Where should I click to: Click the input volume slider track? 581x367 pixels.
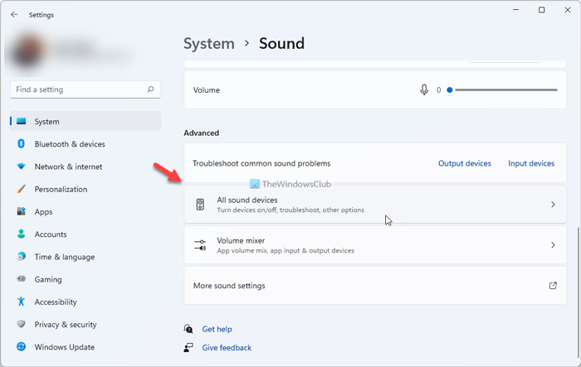point(505,89)
